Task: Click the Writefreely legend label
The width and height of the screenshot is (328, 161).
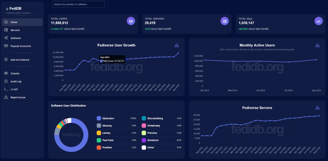Action: pos(154,126)
